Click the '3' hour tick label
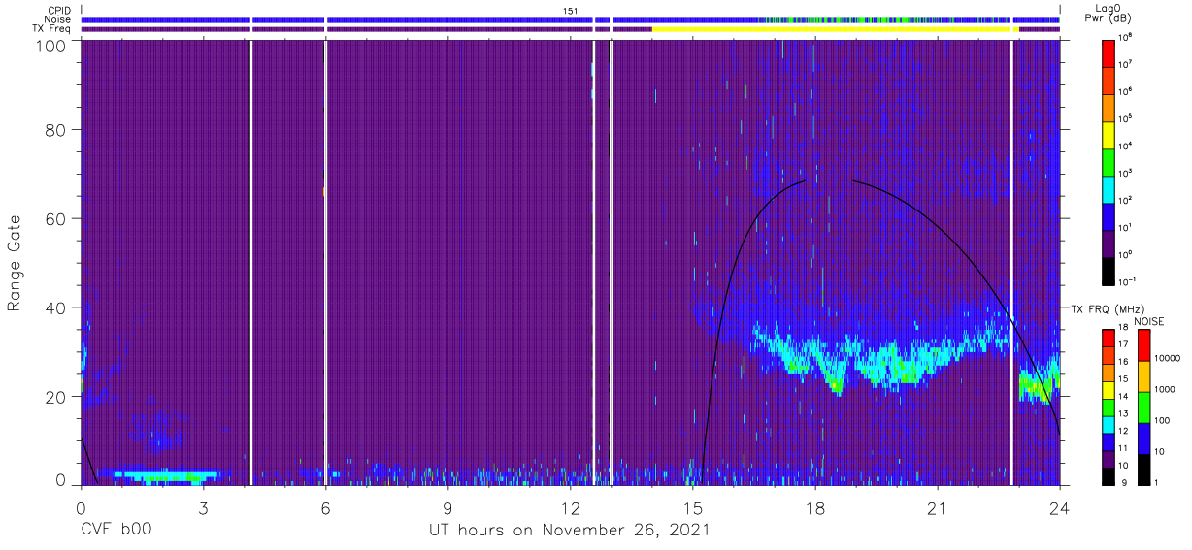The width and height of the screenshot is (1192, 550). pos(203,507)
